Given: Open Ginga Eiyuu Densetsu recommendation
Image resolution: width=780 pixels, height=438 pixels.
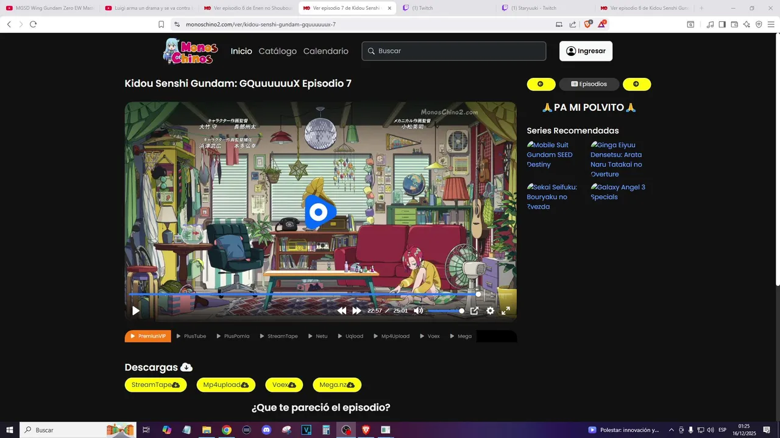Looking at the screenshot, I should (x=616, y=159).
